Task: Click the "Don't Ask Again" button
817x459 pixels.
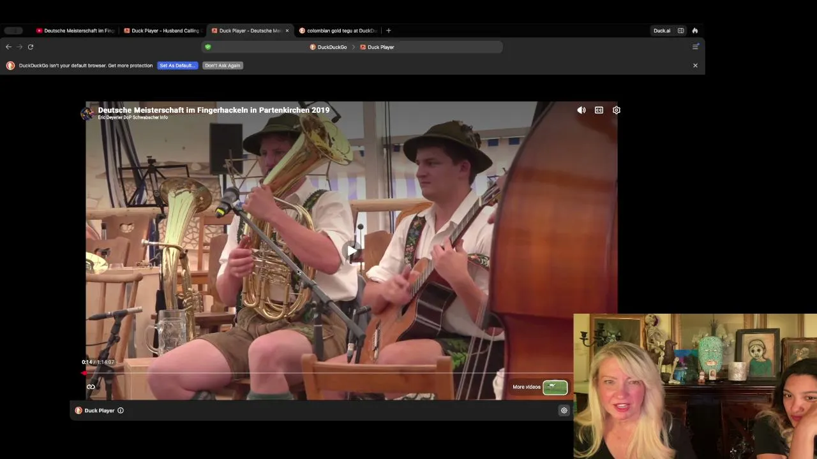Action: [223, 66]
